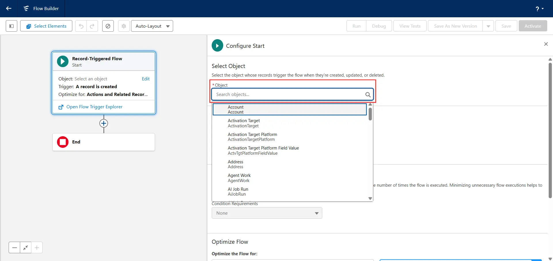Click the object list scrollbar thumb
The height and width of the screenshot is (261, 553).
click(370, 114)
